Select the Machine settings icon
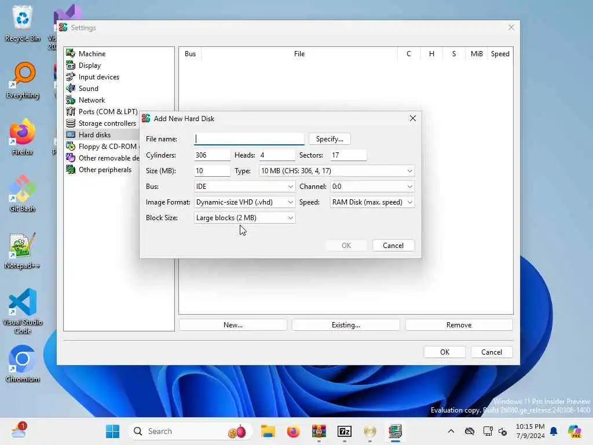 71,53
